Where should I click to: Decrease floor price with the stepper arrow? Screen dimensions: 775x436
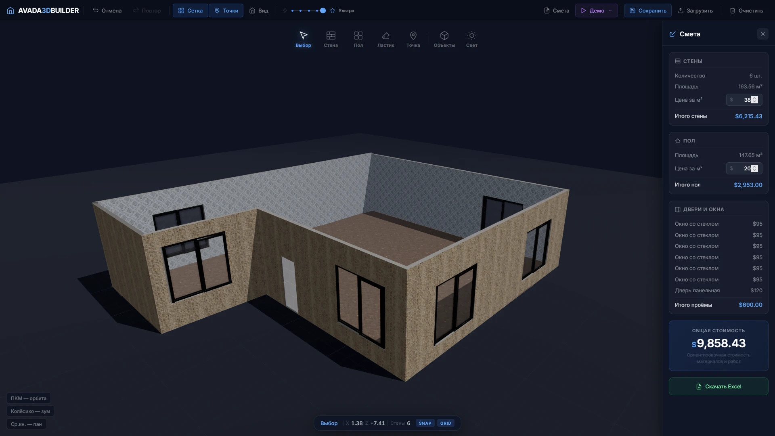coord(754,170)
